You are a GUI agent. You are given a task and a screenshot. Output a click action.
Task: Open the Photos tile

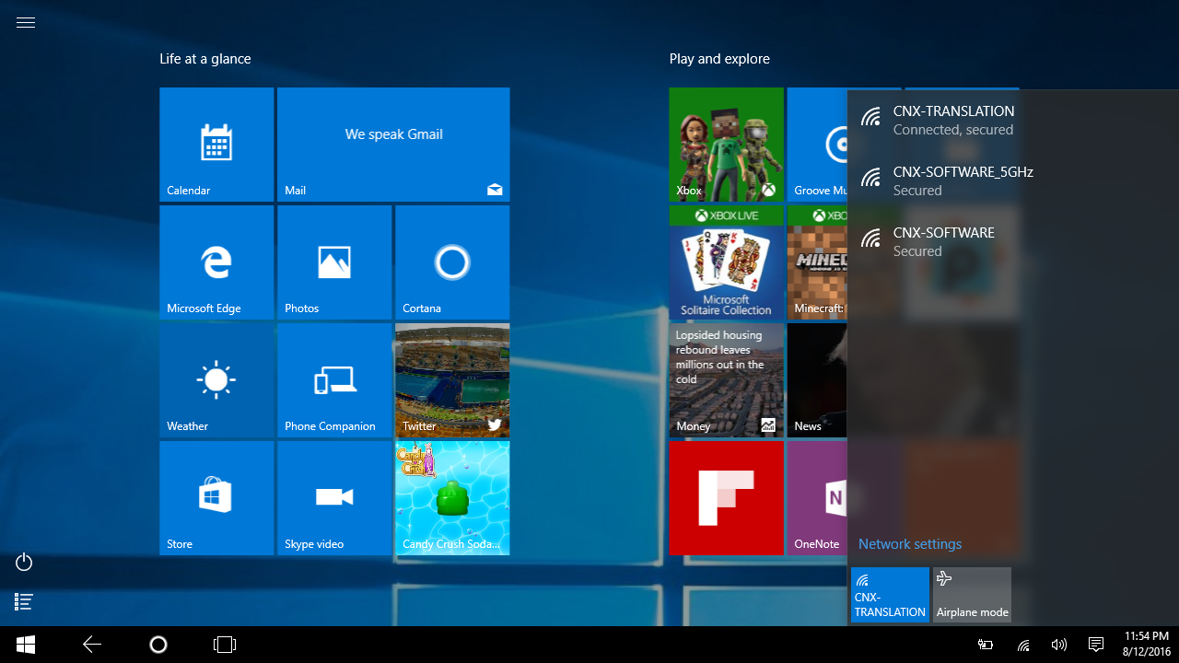point(334,262)
